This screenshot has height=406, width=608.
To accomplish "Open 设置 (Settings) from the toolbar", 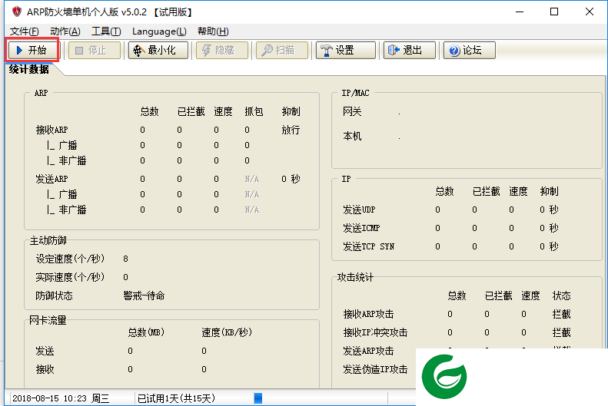I will point(345,51).
